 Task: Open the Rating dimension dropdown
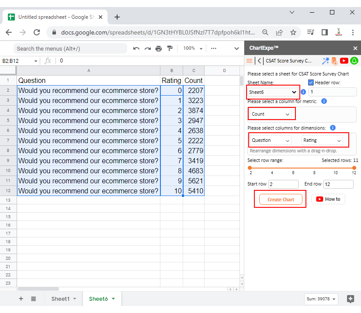pyautogui.click(x=322, y=140)
